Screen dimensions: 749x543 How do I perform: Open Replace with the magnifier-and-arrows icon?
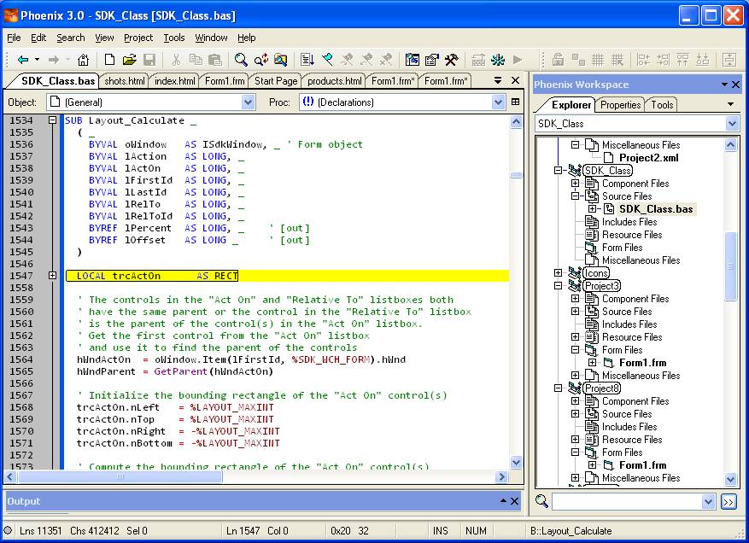pyautogui.click(x=260, y=60)
